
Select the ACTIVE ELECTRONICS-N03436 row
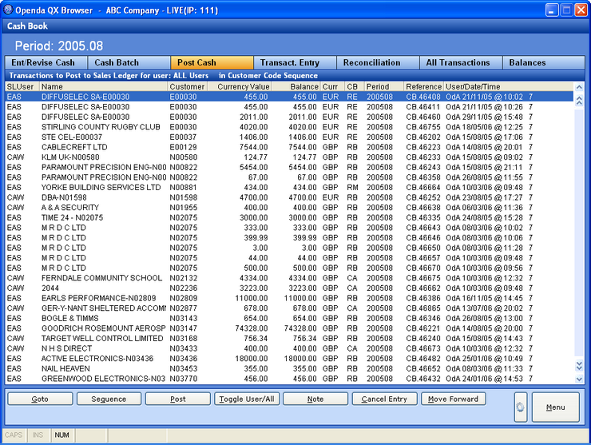click(289, 358)
